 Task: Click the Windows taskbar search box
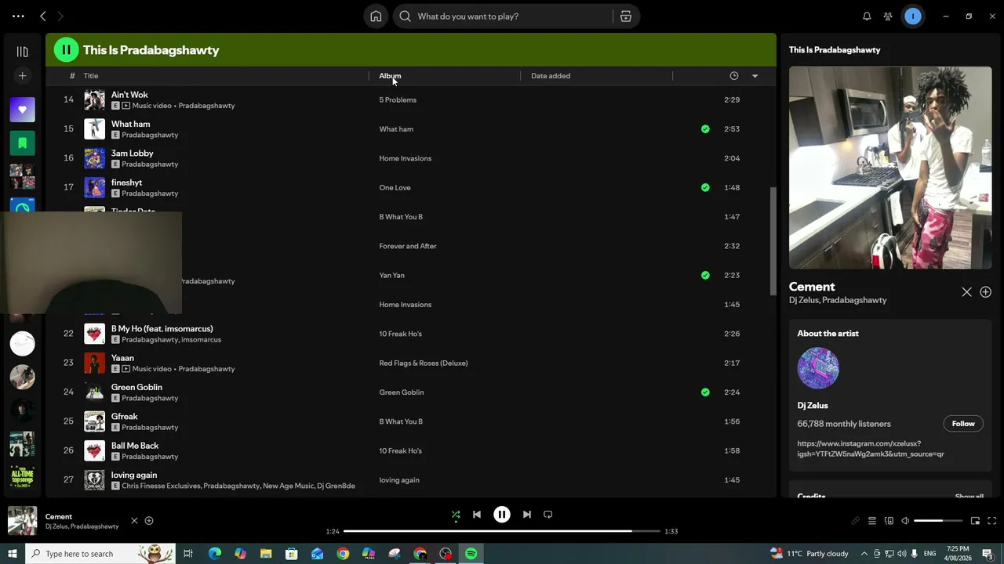click(x=100, y=554)
